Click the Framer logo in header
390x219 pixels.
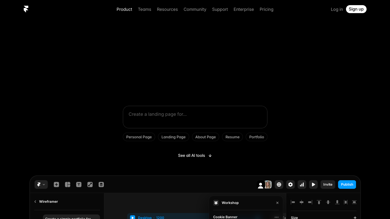tap(26, 9)
